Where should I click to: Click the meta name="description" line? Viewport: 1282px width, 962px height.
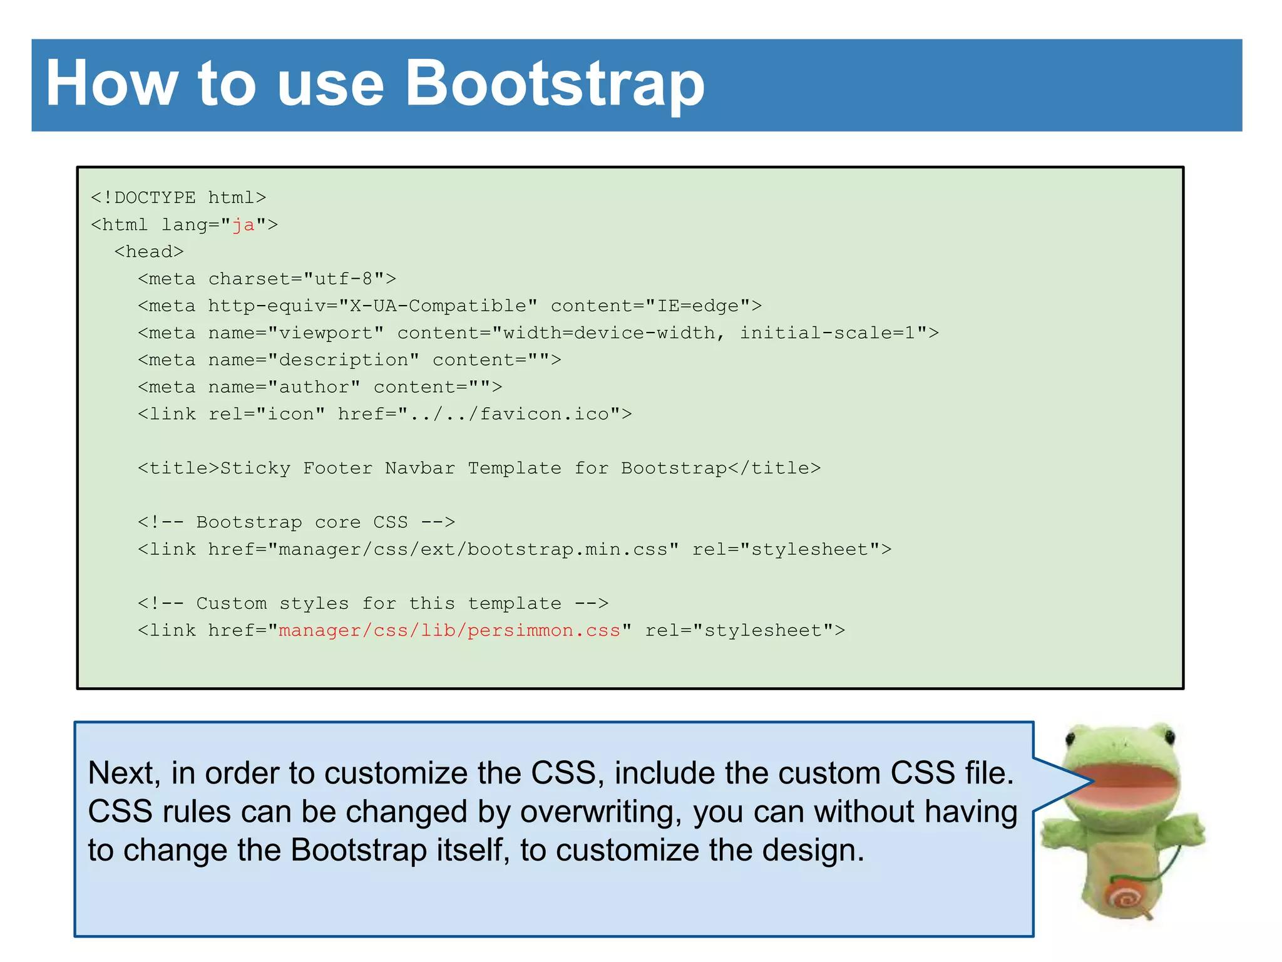(349, 360)
